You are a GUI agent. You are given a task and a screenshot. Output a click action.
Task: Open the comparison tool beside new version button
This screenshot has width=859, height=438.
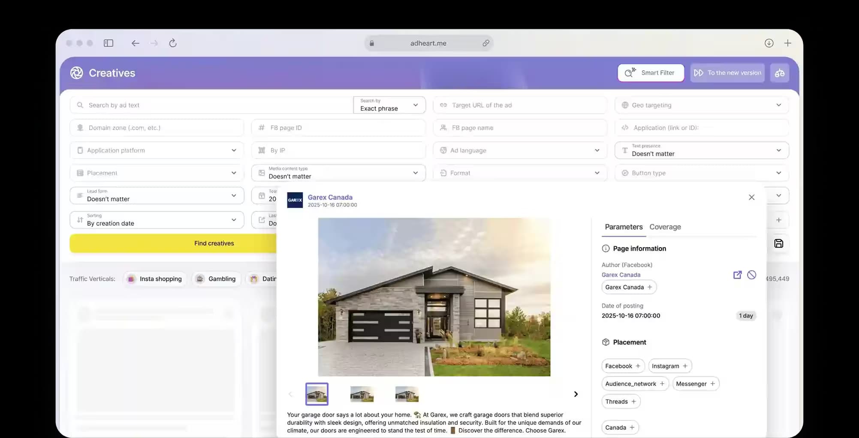[780, 72]
